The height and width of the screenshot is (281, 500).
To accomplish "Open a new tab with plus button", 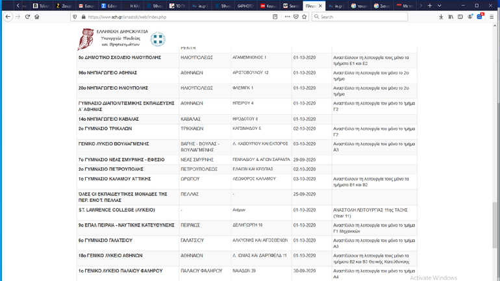I will (430, 6).
